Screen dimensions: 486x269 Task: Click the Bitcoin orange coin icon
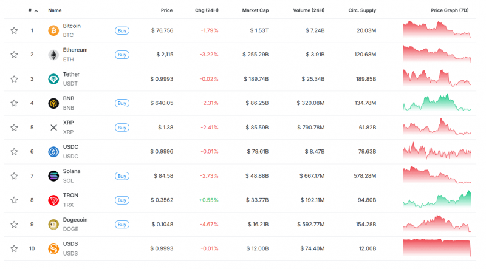click(53, 30)
